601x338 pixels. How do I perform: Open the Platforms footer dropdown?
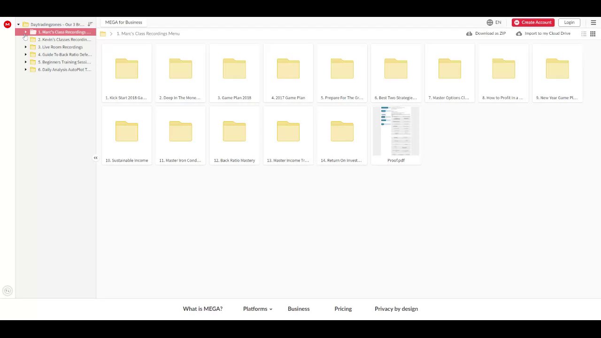258,309
